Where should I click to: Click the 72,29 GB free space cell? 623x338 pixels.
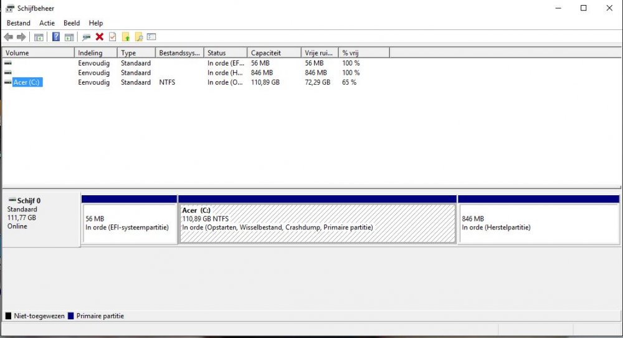point(318,82)
